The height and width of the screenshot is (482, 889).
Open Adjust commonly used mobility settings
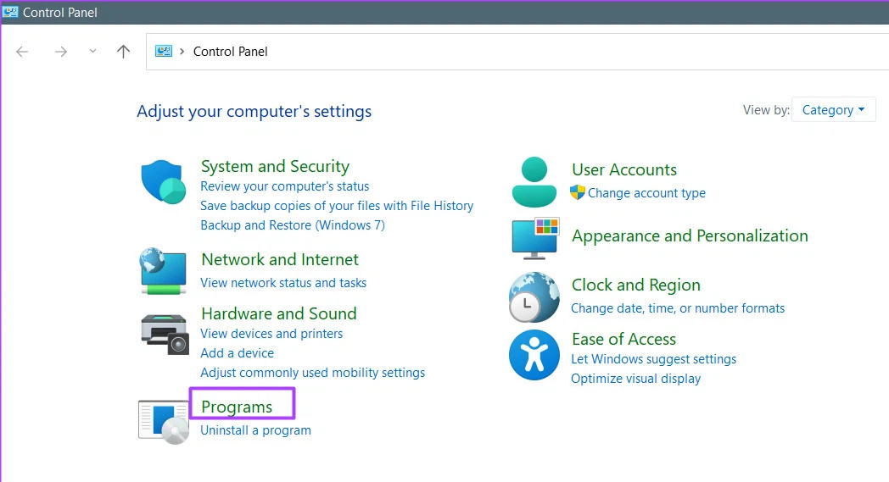click(312, 373)
